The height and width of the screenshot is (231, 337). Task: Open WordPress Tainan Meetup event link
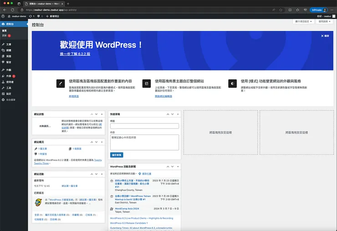pyautogui.click(x=133, y=197)
